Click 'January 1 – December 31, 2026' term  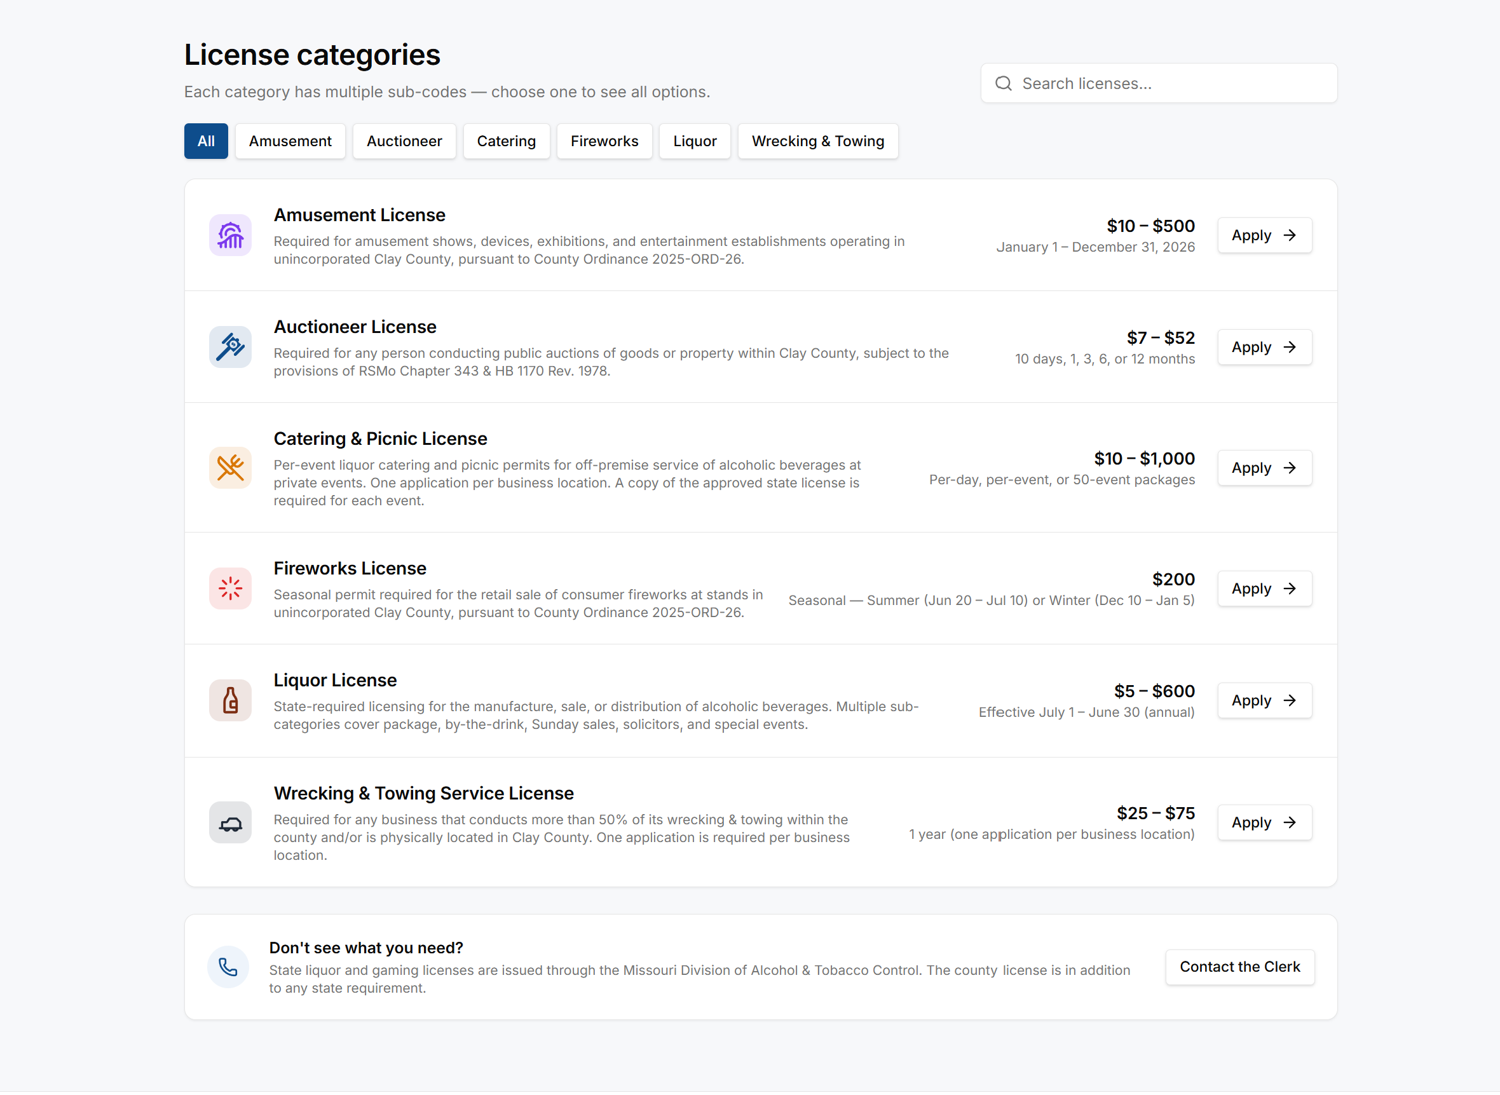(x=1096, y=247)
